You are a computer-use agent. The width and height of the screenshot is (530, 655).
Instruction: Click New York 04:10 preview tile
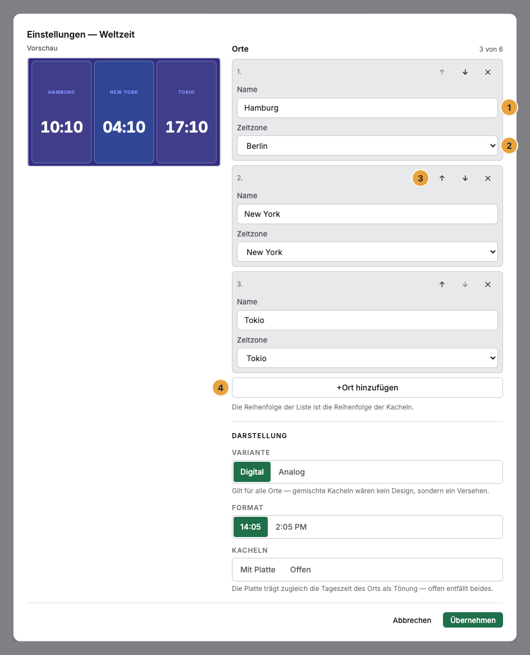(x=124, y=112)
